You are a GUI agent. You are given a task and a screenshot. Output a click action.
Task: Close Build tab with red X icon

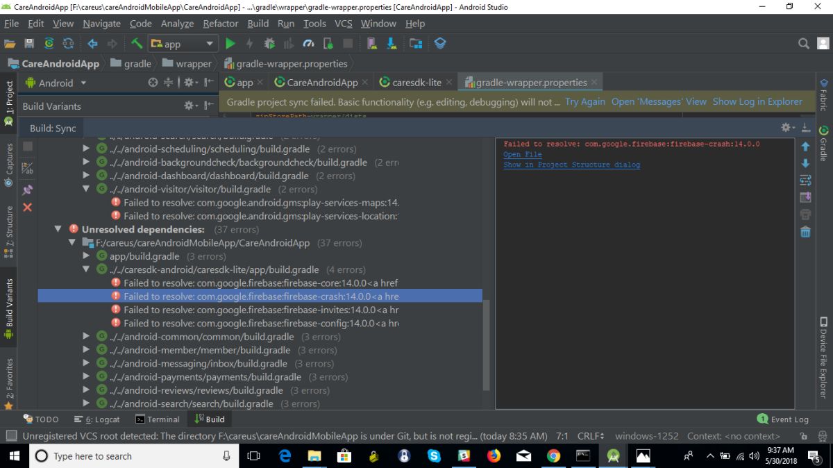tap(28, 207)
